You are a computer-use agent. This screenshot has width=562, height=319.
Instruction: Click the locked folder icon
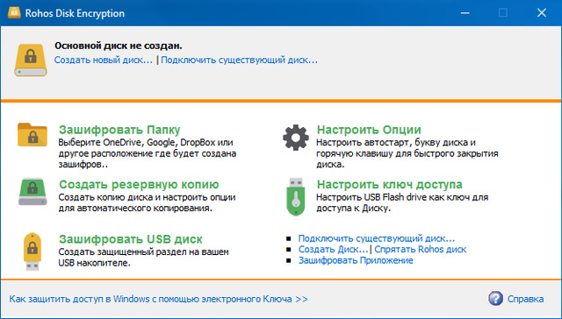click(x=32, y=135)
